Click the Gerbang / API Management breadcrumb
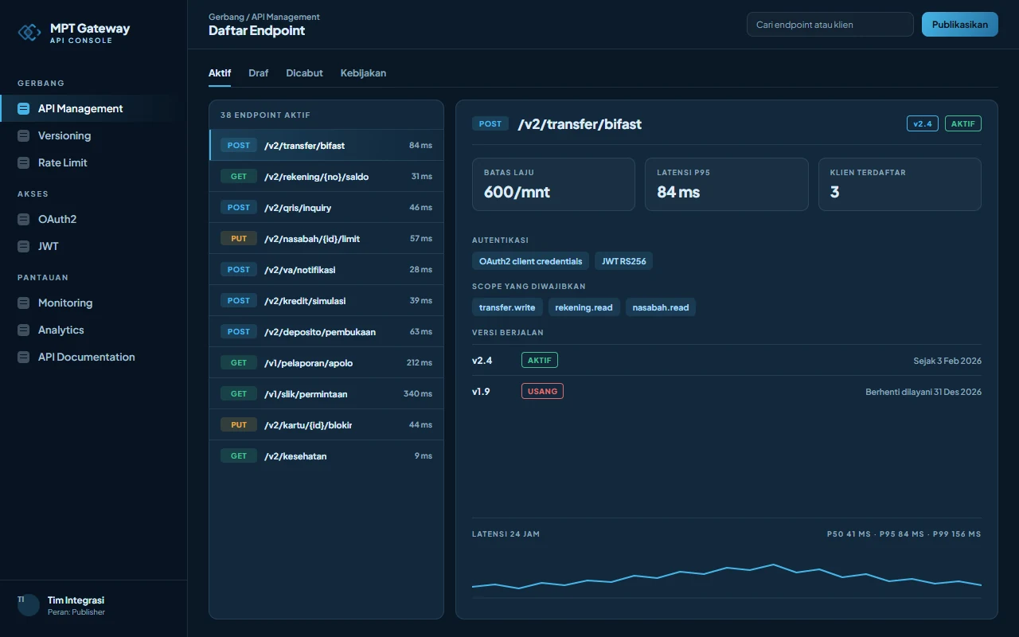Viewport: 1019px width, 637px height. point(264,17)
